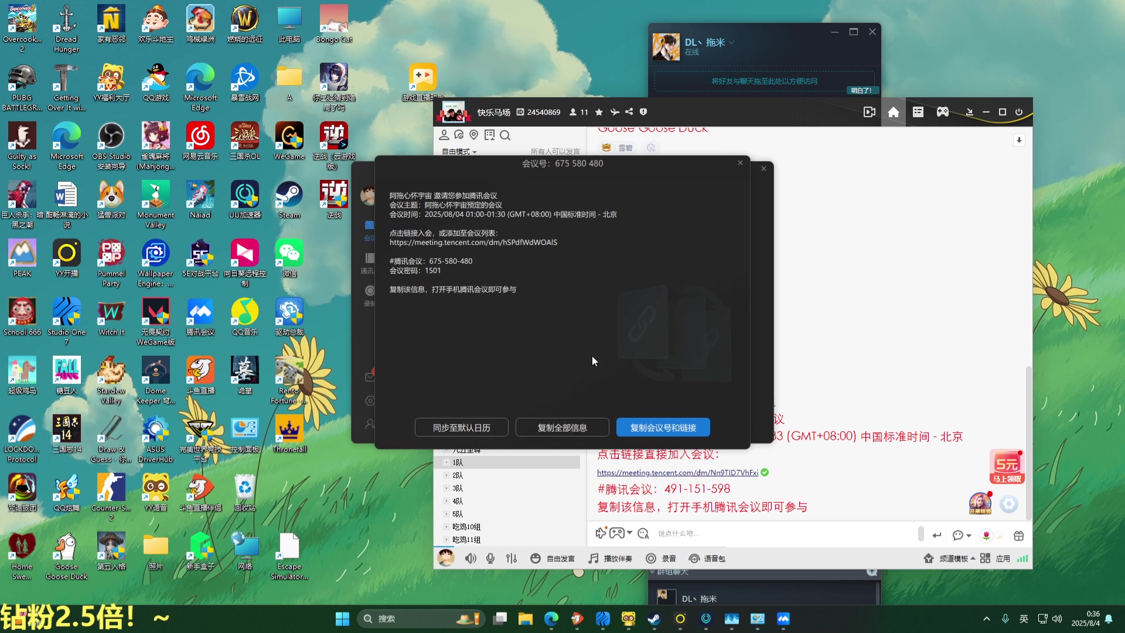
Task: Expand the 吃鸡11组 sub-channel
Action: tap(446, 540)
